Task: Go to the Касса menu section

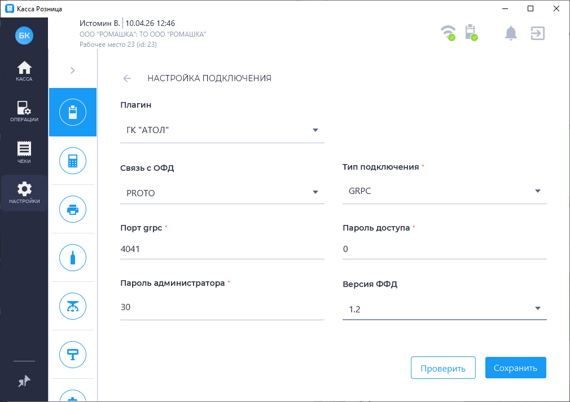Action: [x=24, y=71]
